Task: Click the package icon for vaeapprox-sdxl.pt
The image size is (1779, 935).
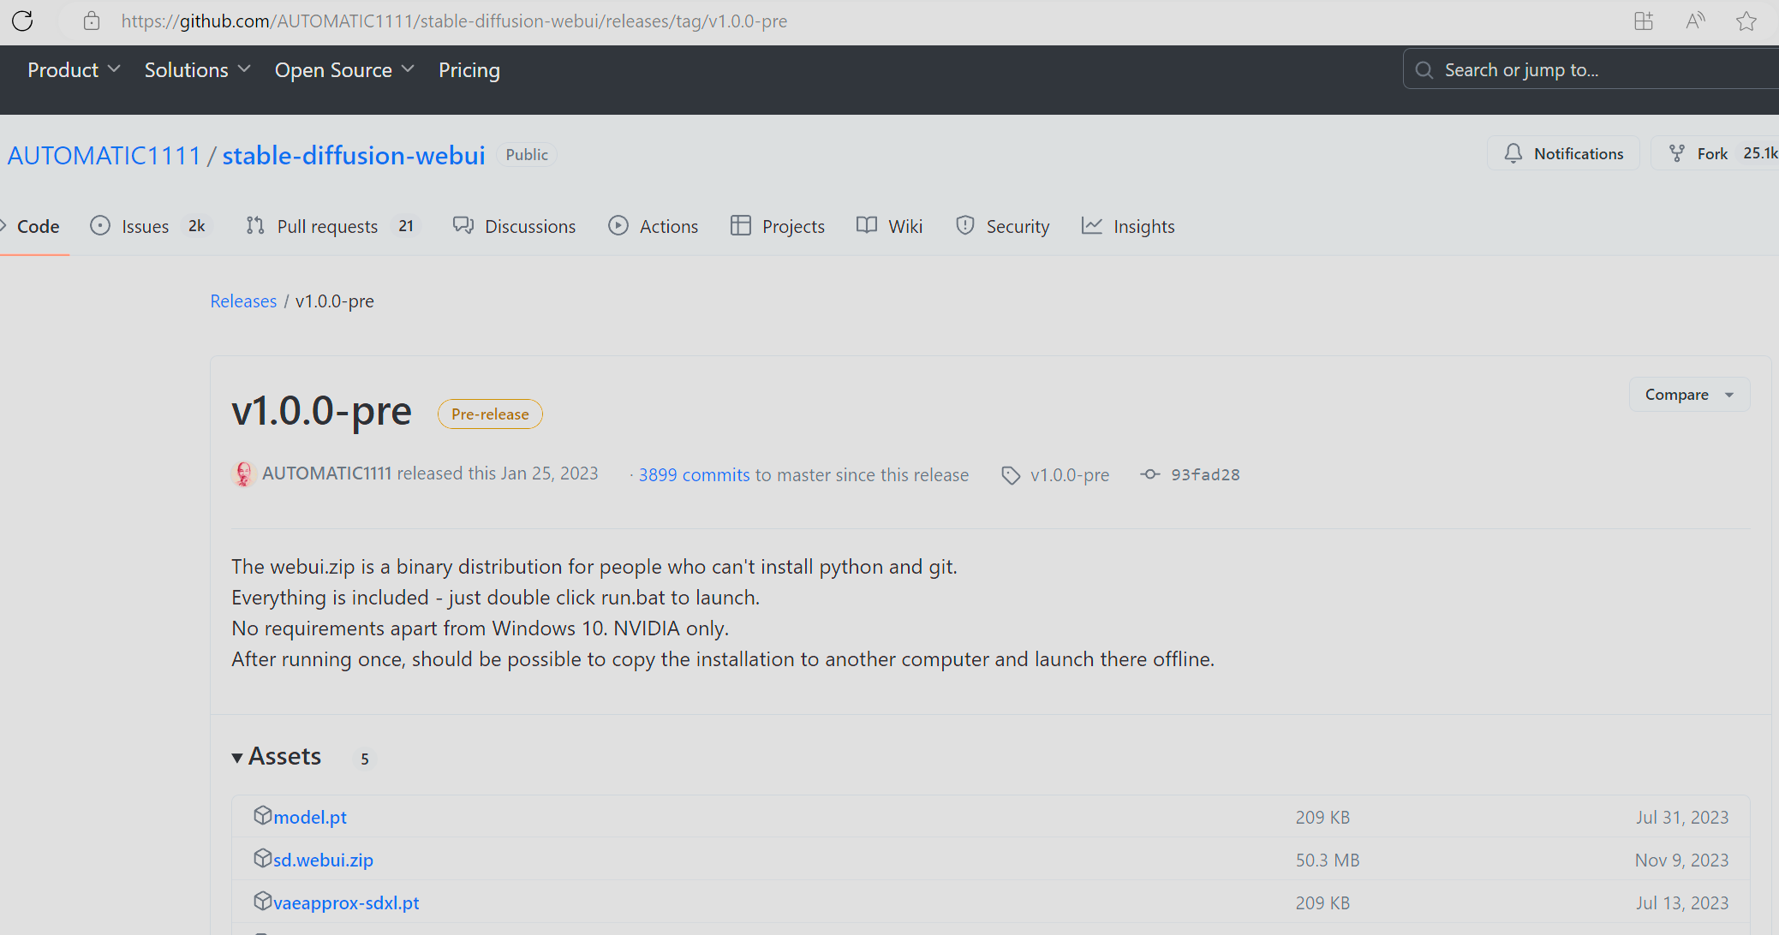Action: tap(262, 901)
